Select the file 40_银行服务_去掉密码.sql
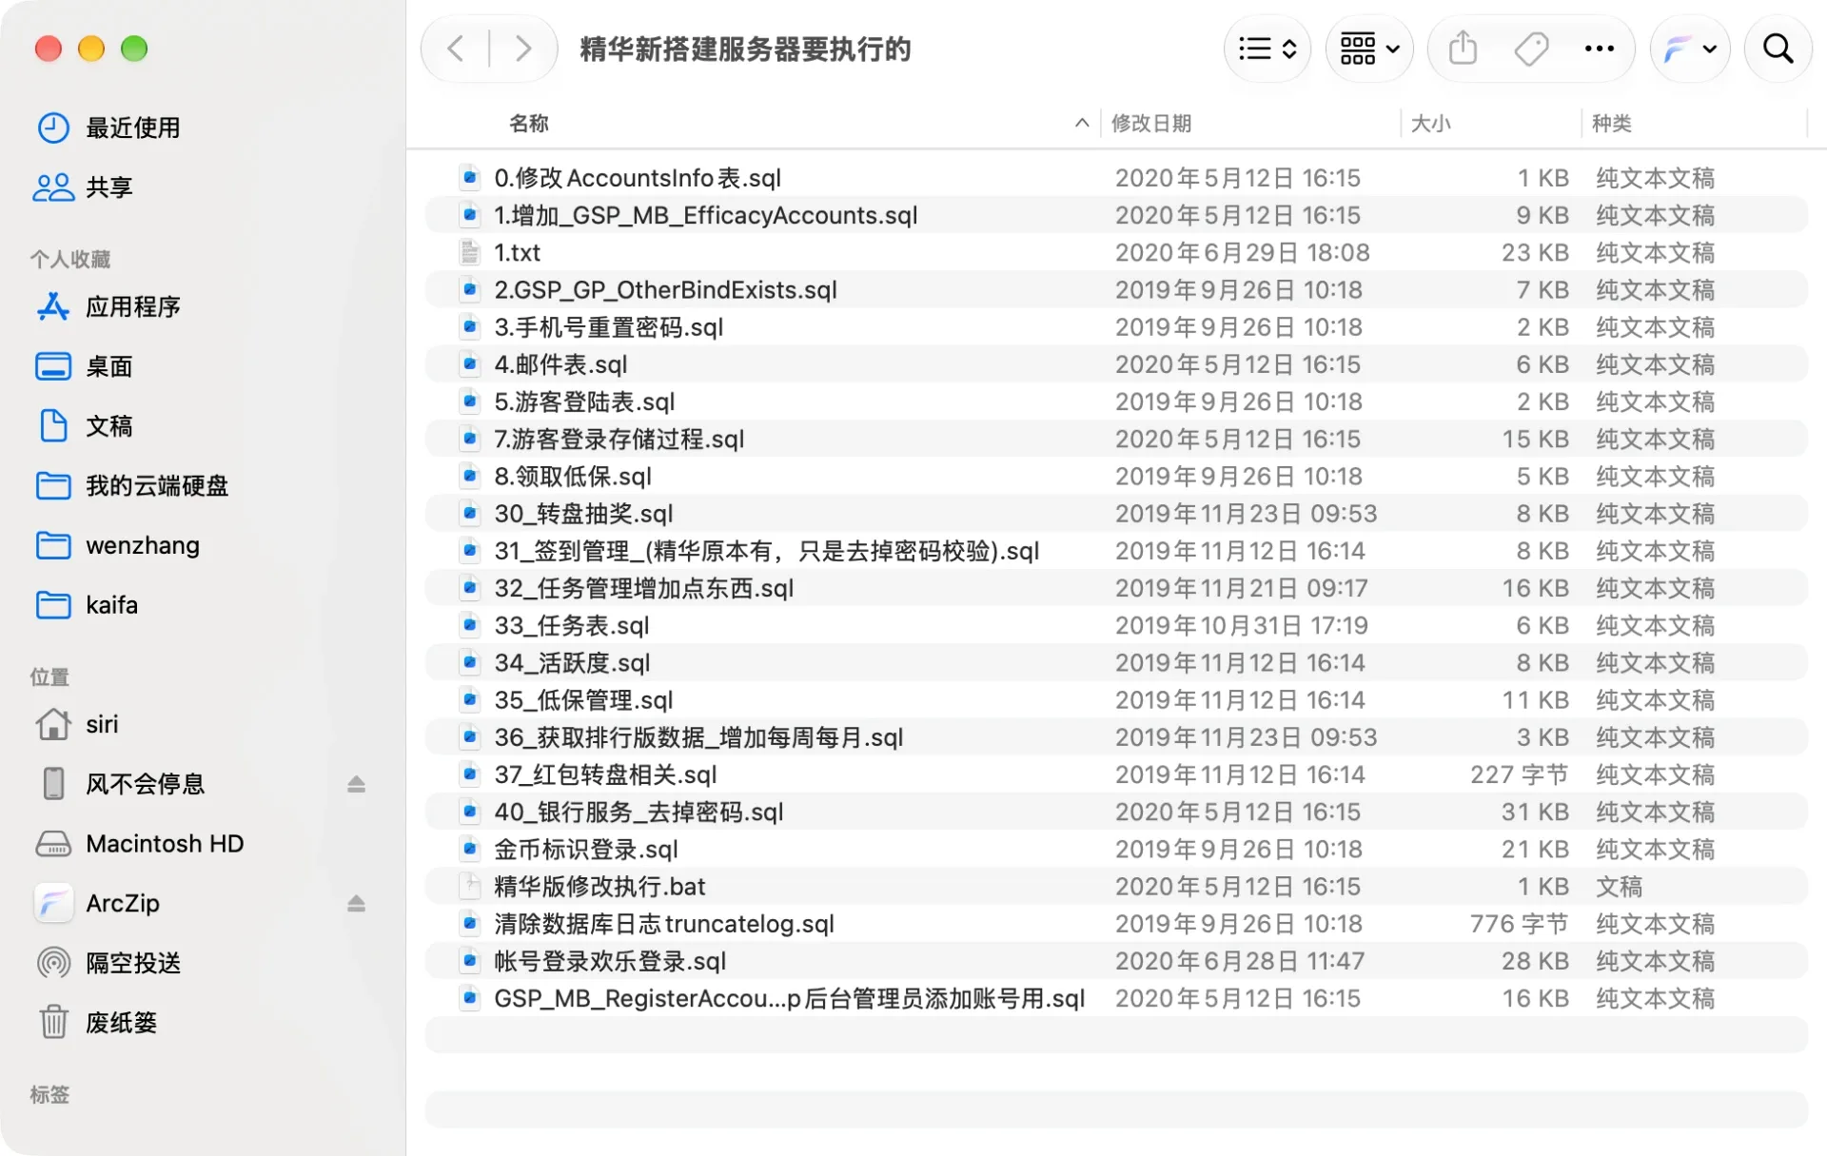This screenshot has width=1827, height=1156. click(1116, 812)
